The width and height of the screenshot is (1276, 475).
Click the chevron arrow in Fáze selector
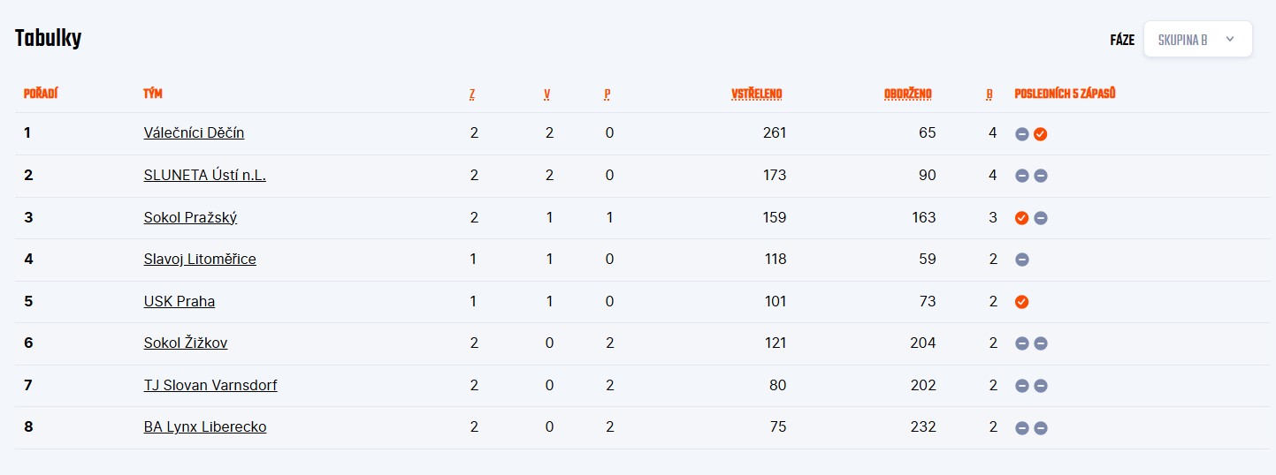[x=1229, y=40]
